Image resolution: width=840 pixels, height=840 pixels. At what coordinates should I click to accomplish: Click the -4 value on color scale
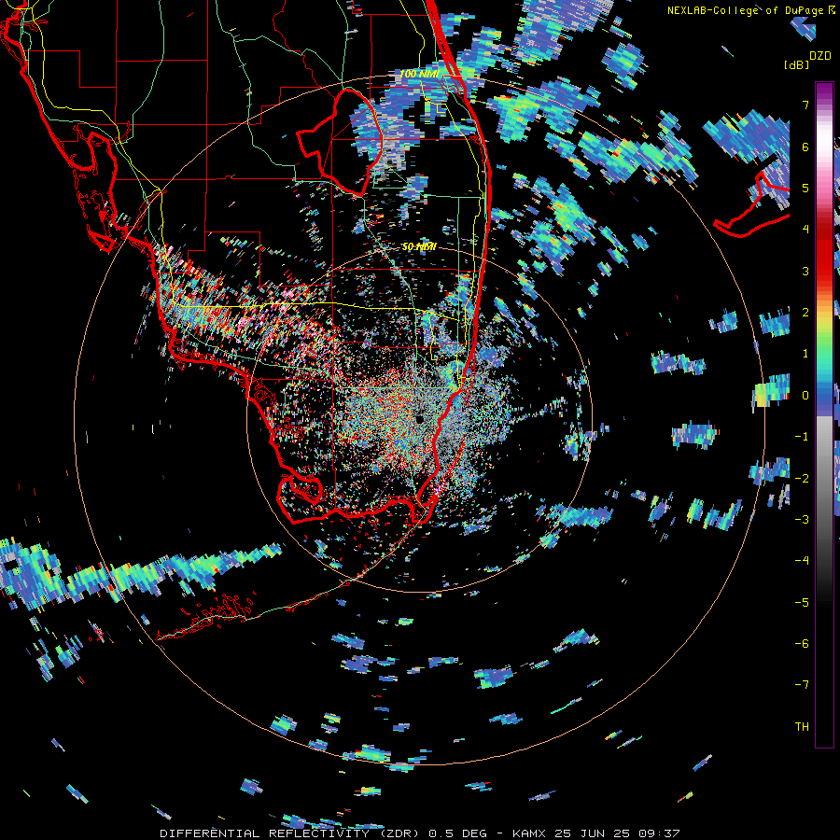[802, 560]
